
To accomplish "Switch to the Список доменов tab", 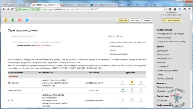I will (x=103, y=5).
